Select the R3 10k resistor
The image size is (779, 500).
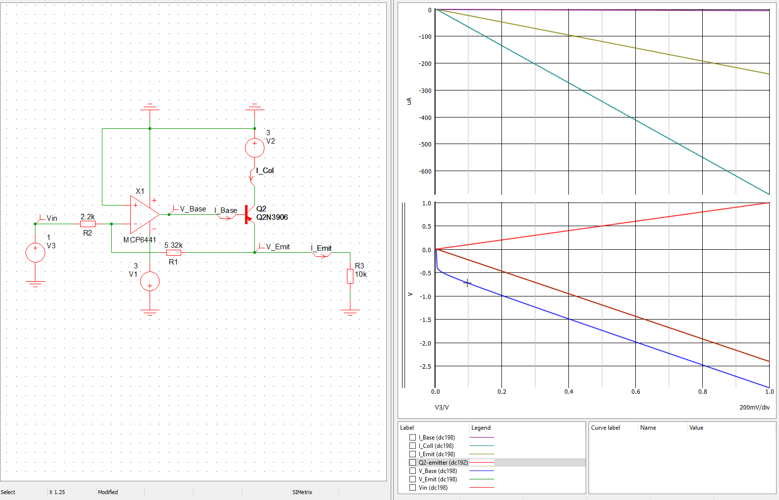pos(350,276)
